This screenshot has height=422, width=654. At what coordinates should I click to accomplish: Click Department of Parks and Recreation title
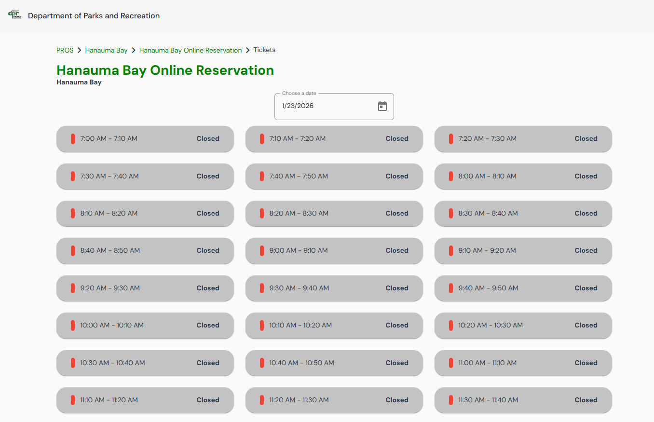coord(94,16)
